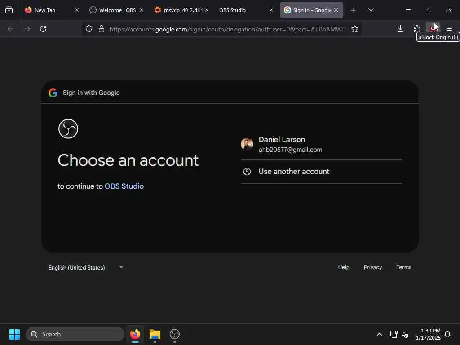460x345 pixels.
Task: Open a new browser tab with plus
Action: (x=353, y=10)
